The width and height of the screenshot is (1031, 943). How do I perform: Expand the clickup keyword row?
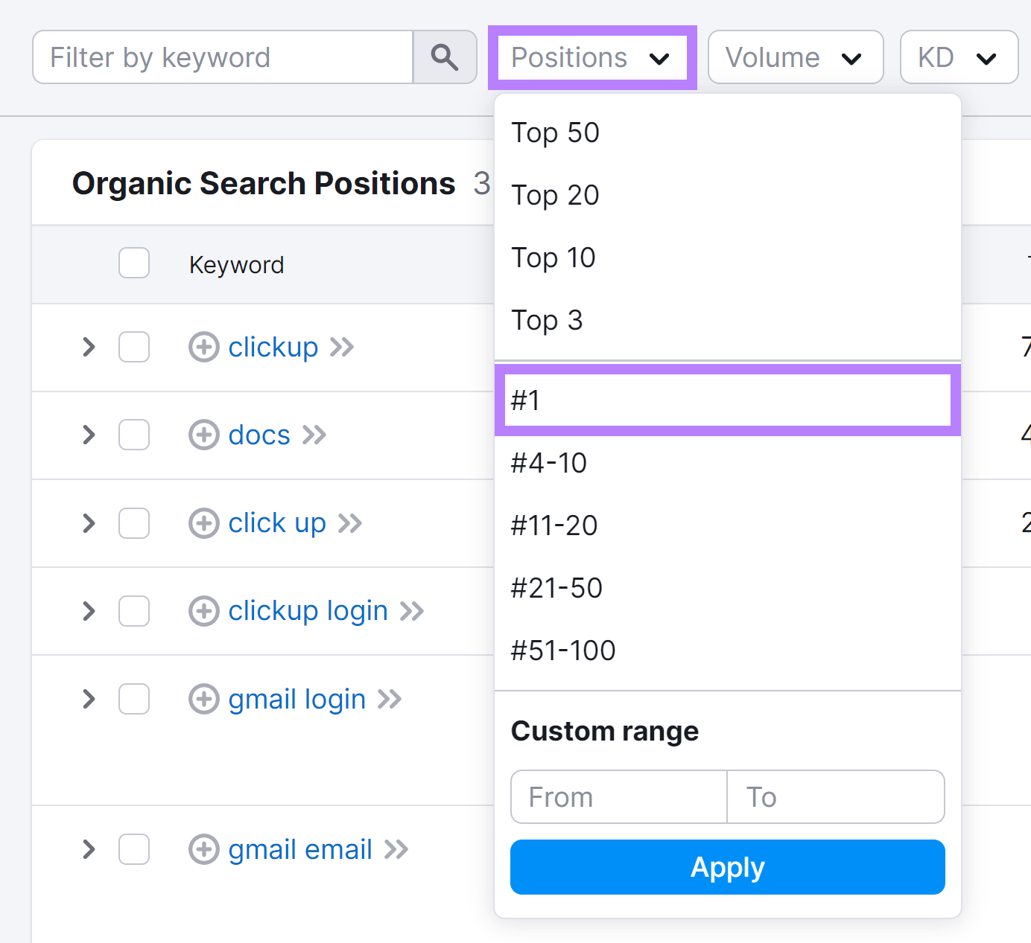click(89, 347)
